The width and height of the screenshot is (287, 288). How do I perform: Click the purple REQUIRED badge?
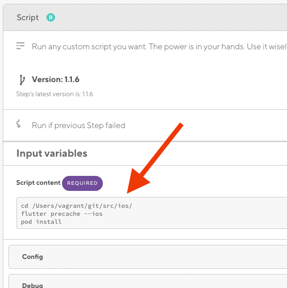[82, 183]
